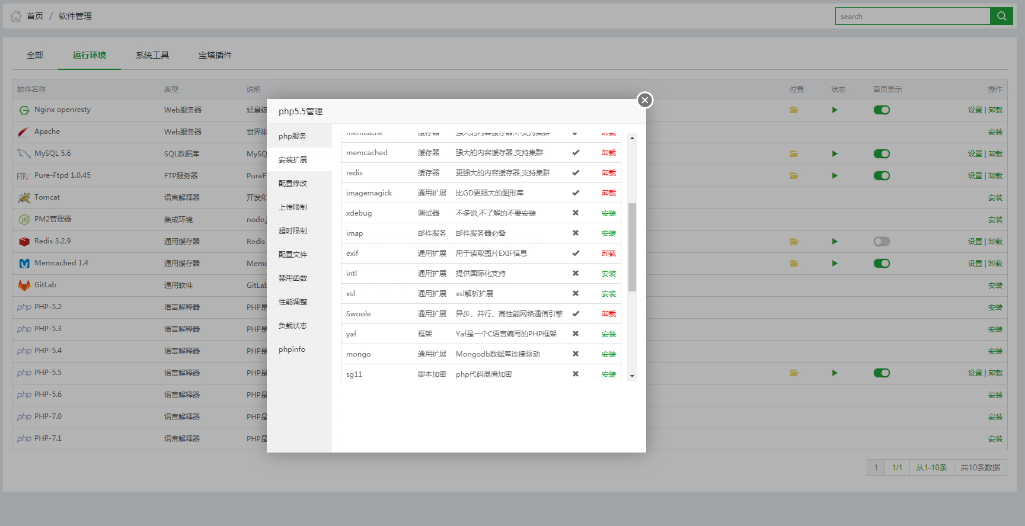Image resolution: width=1025 pixels, height=526 pixels.
Task: Open php服务 in the dialog sidebar
Action: 299,136
